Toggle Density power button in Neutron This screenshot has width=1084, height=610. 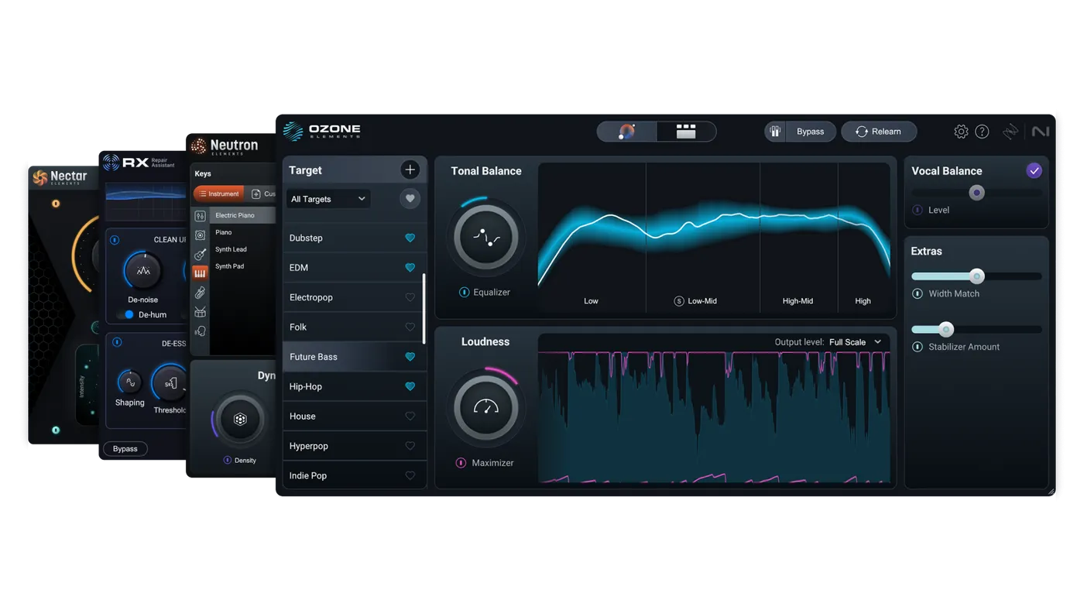pos(227,460)
